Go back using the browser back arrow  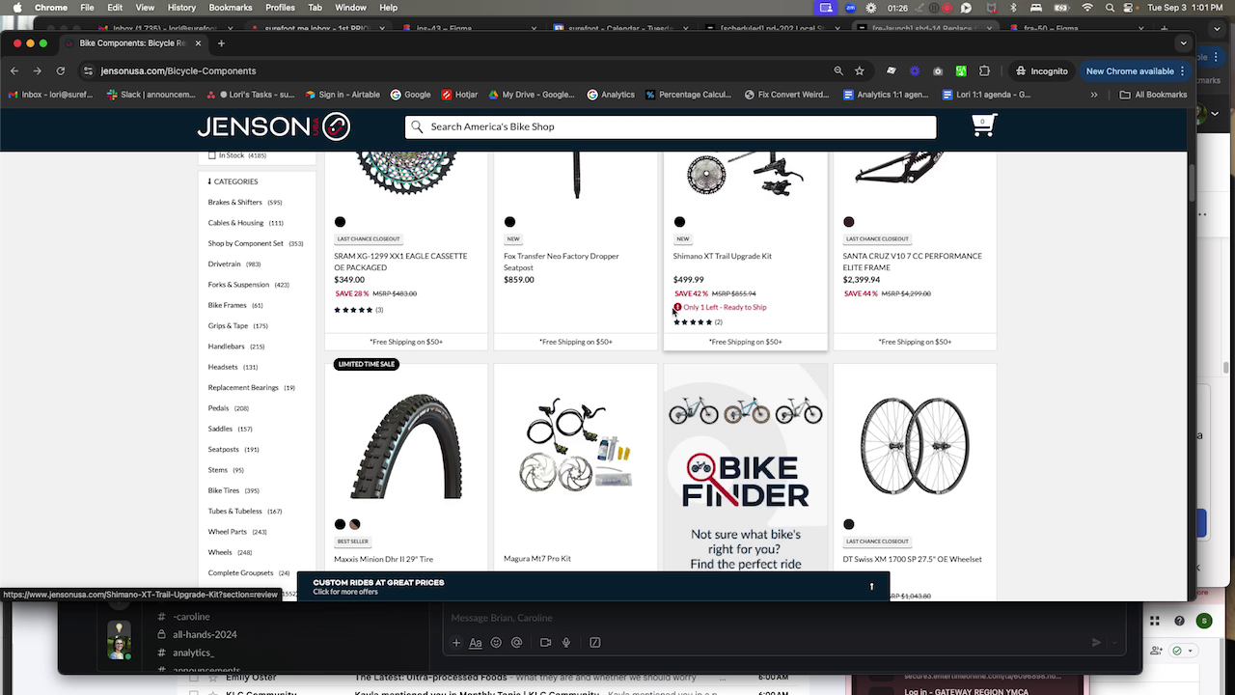14,70
